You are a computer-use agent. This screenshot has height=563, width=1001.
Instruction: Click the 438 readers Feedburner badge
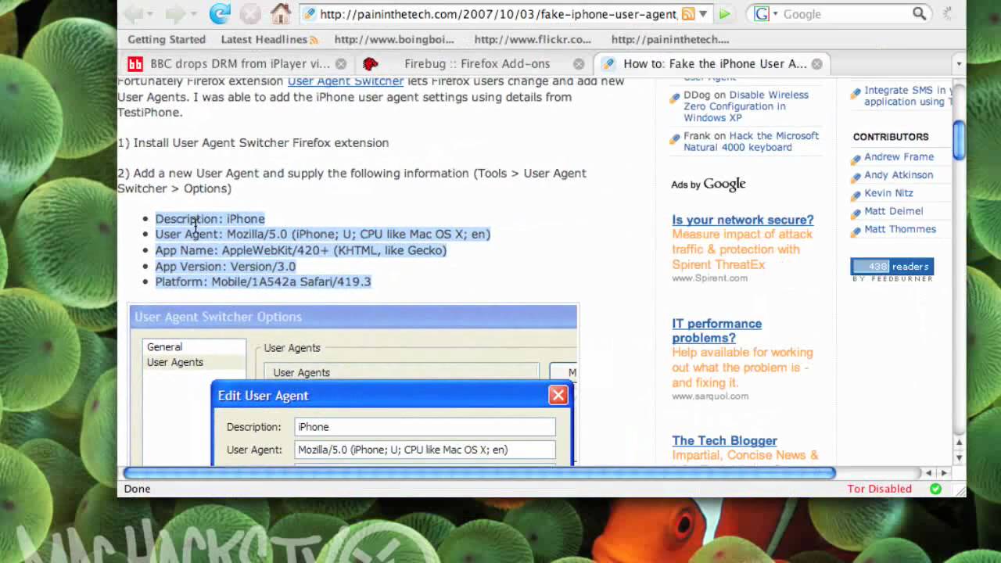point(892,270)
